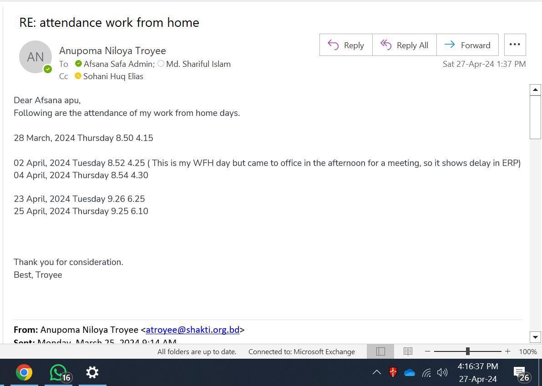Click the red shield security tray icon
Viewport: 542px width, 386px height.
(393, 372)
